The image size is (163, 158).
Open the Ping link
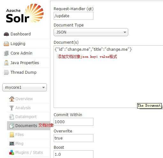tap(19, 144)
